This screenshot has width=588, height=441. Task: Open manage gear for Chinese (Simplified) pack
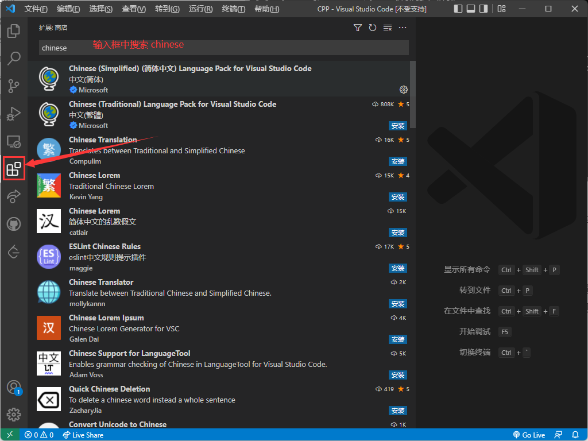tap(404, 90)
